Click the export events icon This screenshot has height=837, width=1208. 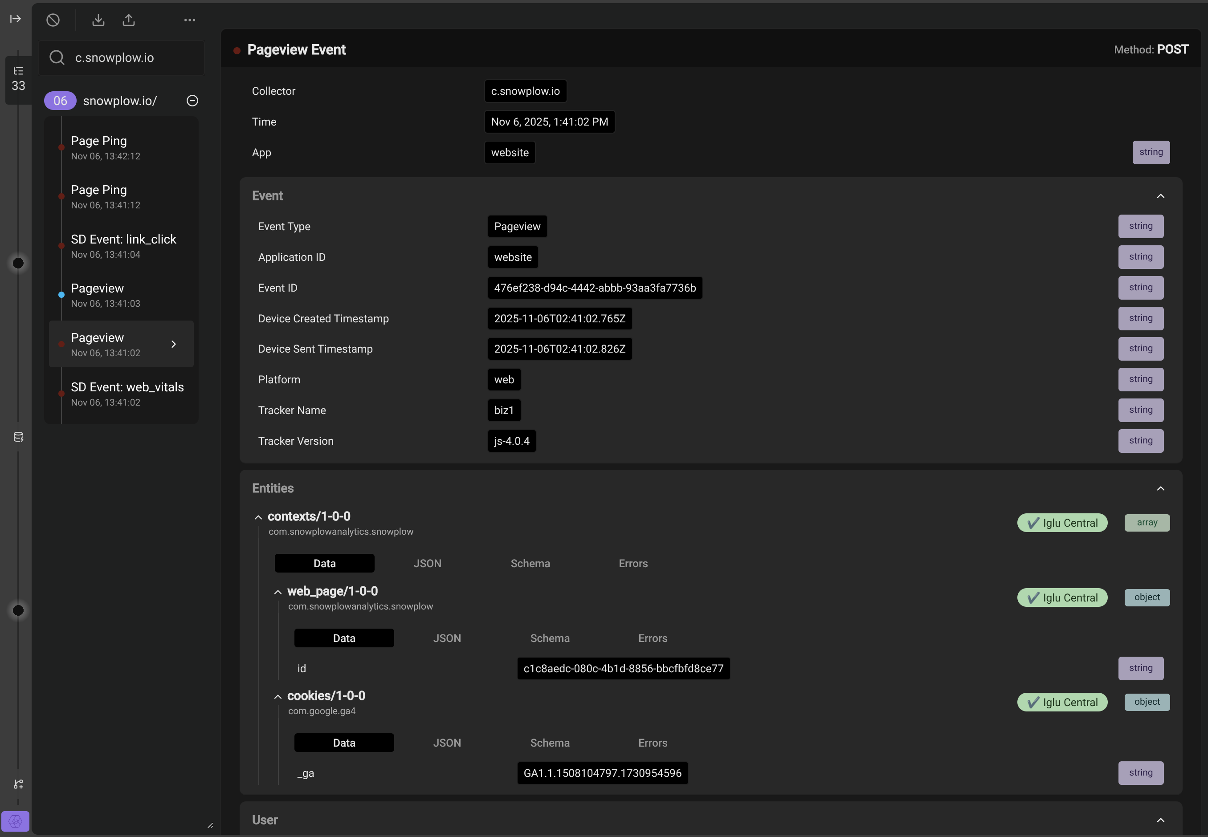[x=129, y=20]
